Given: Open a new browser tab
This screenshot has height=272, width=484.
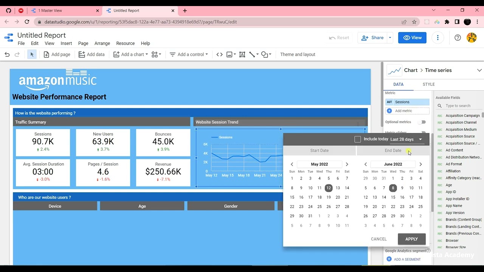Looking at the screenshot, I should [x=185, y=11].
